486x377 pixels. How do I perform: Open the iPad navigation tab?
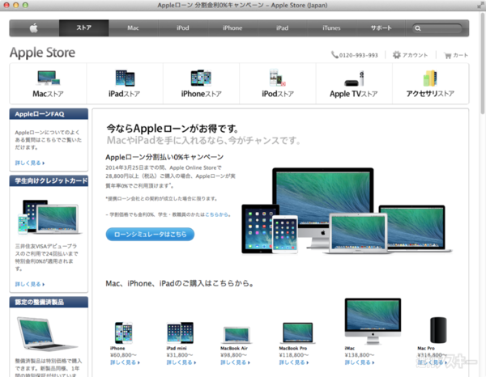pyautogui.click(x=282, y=28)
